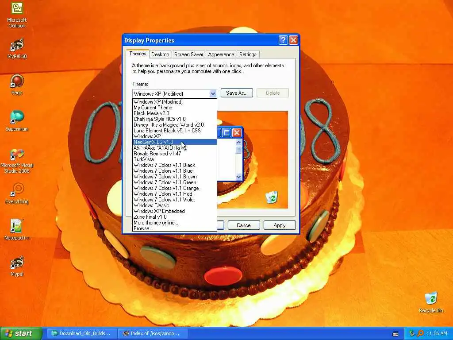Select Windows 7 Colors v1.1 Green
This screenshot has width=453, height=340.
coord(174,182)
